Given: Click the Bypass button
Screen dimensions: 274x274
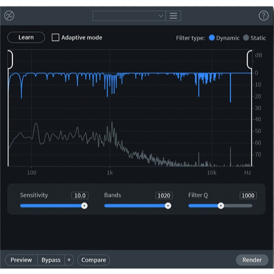Looking at the screenshot, I should tap(51, 260).
